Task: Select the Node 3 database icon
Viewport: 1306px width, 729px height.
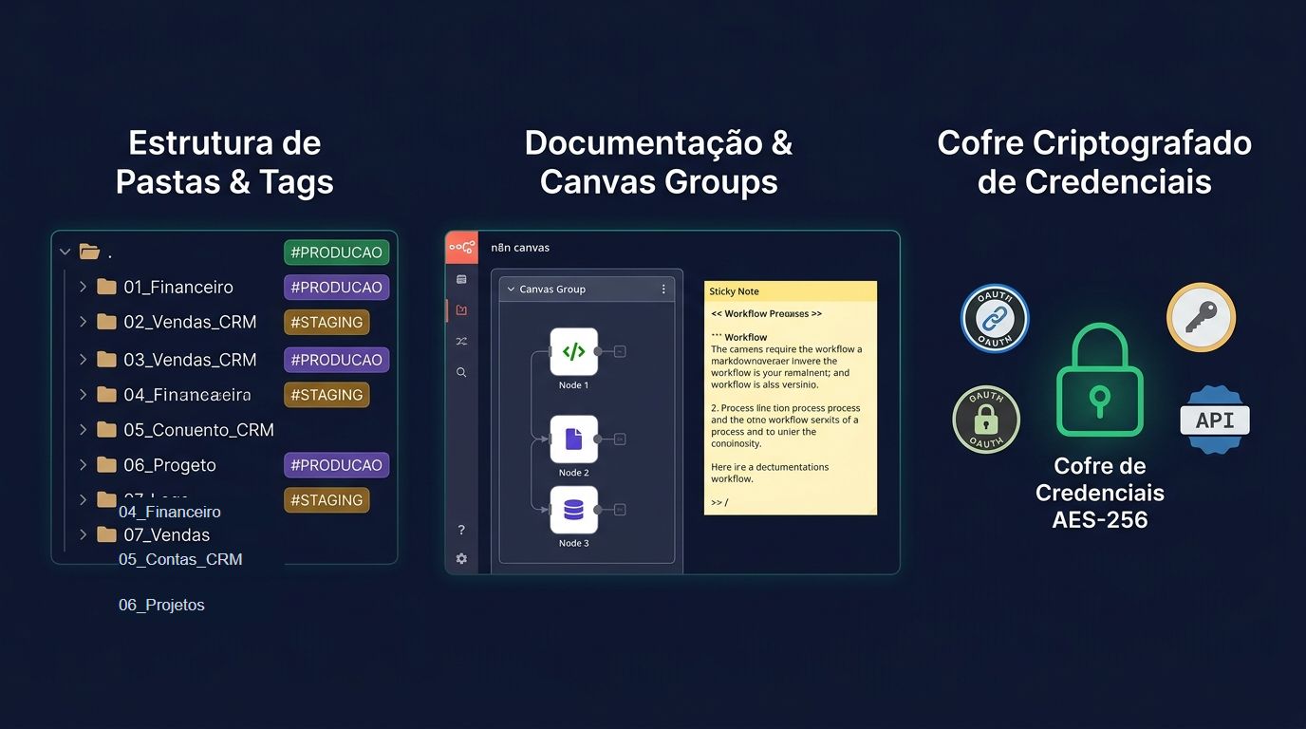Action: coord(573,510)
